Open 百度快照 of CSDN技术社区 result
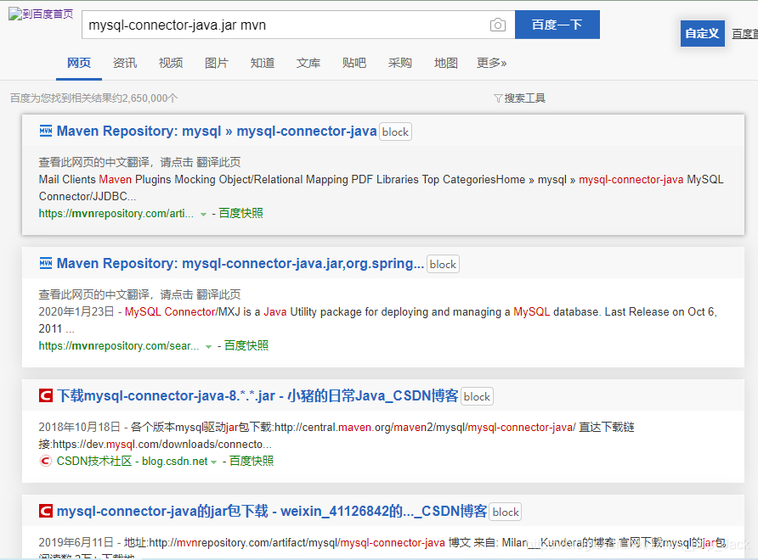758x560 pixels. click(252, 461)
